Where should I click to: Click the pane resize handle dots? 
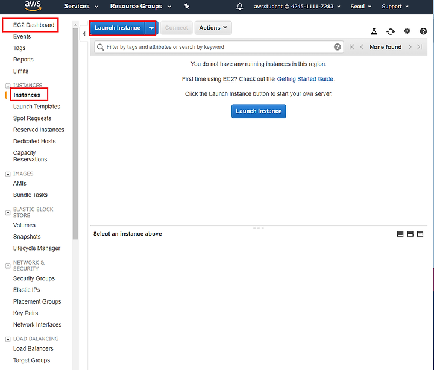click(x=258, y=228)
